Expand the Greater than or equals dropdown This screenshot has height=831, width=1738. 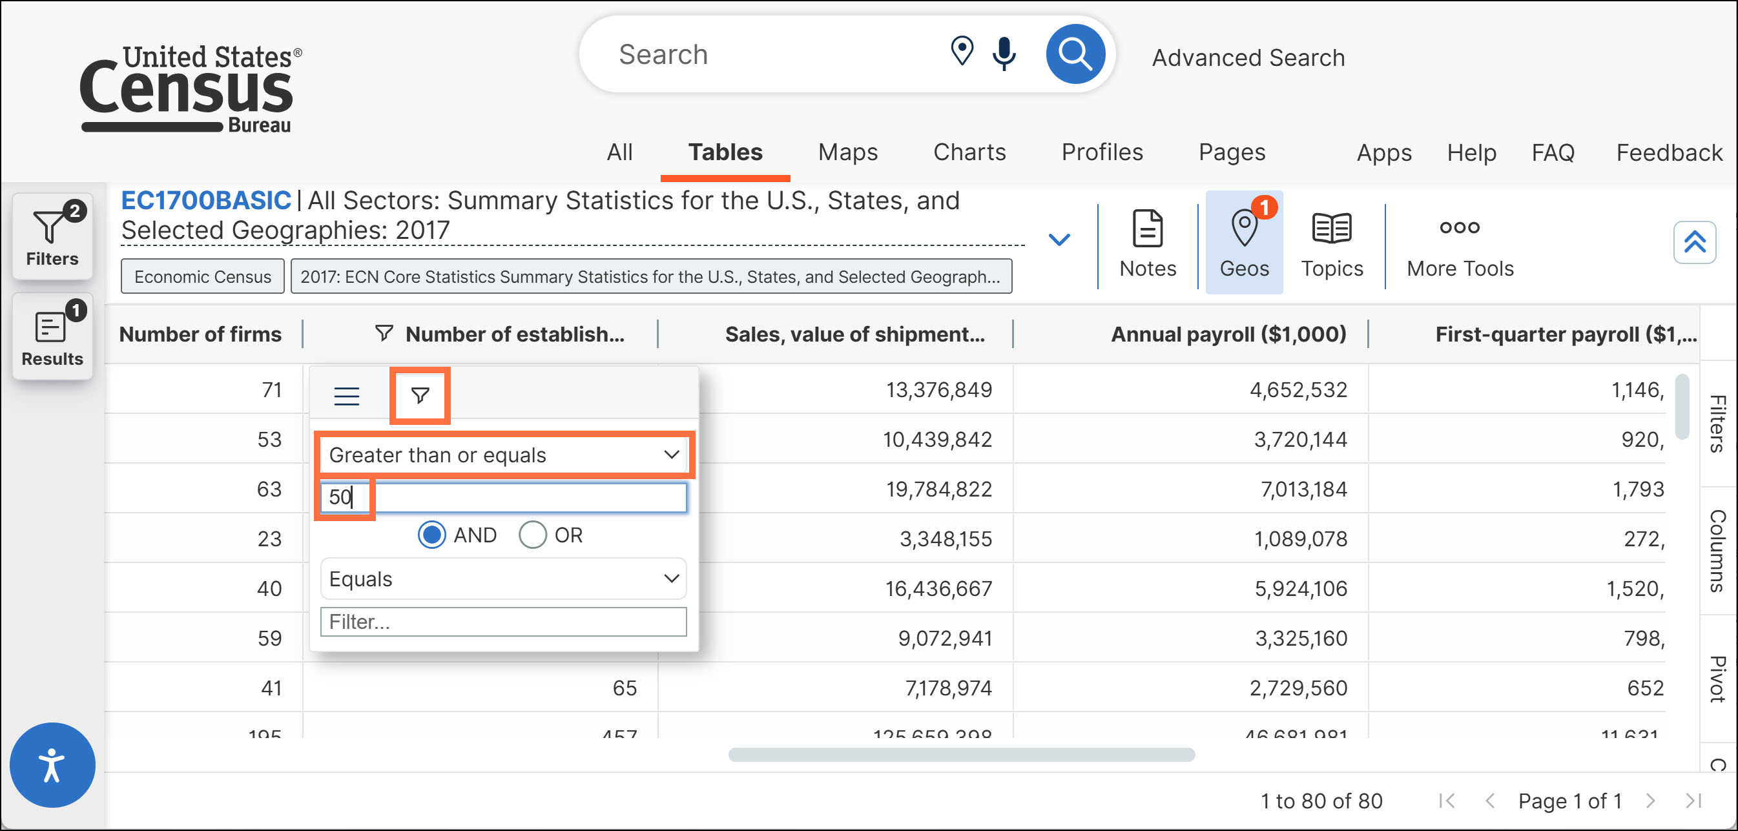point(503,455)
